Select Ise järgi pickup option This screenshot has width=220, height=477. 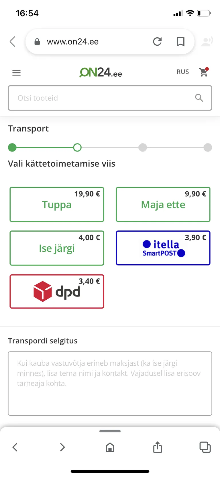57,248
